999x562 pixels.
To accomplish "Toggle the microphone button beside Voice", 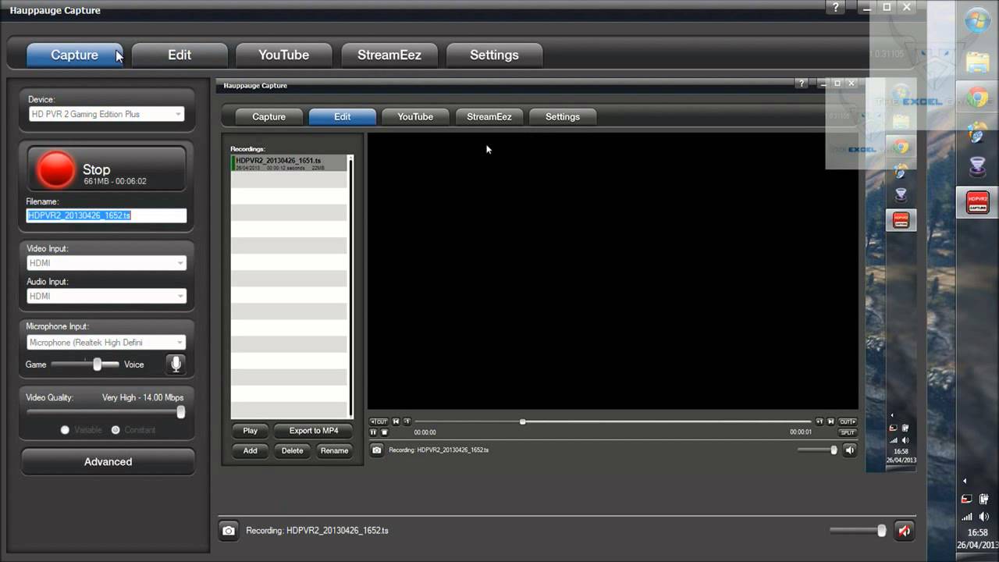I will [x=176, y=364].
